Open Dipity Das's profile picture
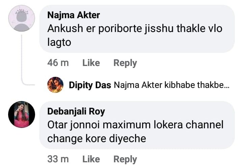The height and width of the screenshot is (166, 243). click(x=55, y=85)
